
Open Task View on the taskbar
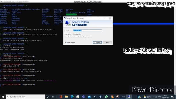pos(53,97)
